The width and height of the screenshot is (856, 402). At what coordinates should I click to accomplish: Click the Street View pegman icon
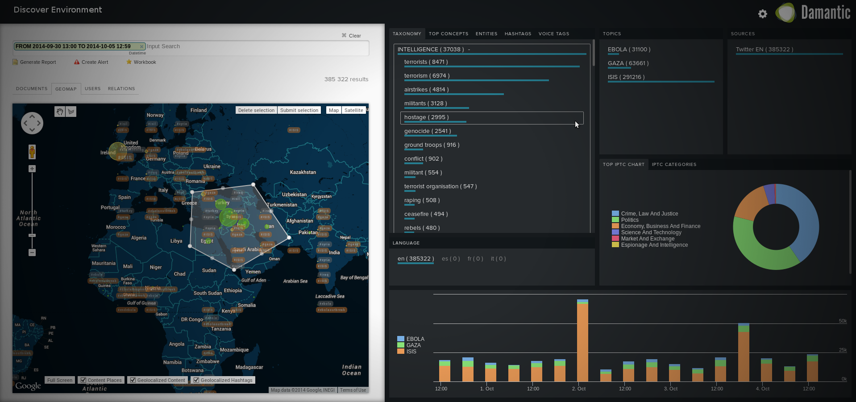click(32, 152)
